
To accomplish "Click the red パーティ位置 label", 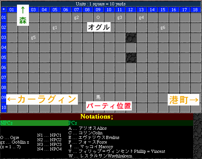I will pos(109,106).
